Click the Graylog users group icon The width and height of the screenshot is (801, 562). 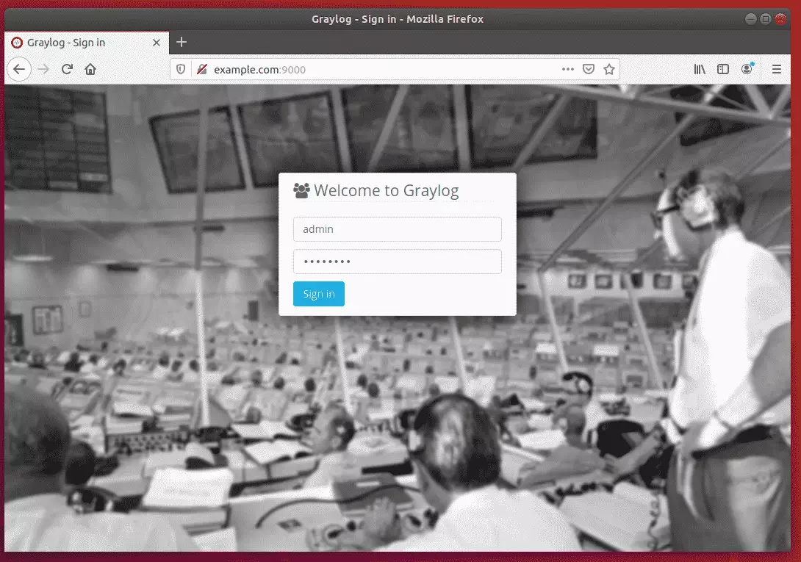coord(301,190)
